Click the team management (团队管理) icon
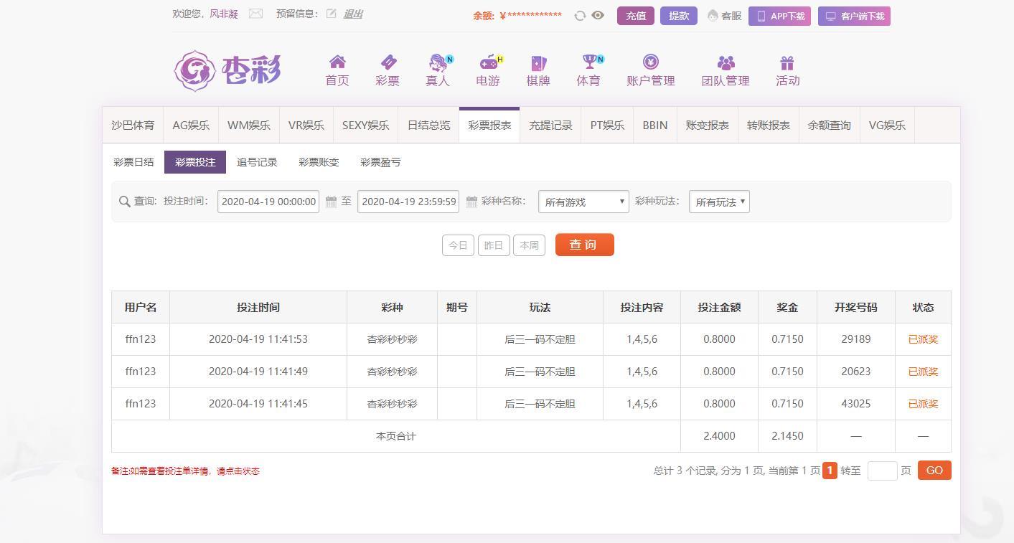The image size is (1014, 543). [x=726, y=62]
